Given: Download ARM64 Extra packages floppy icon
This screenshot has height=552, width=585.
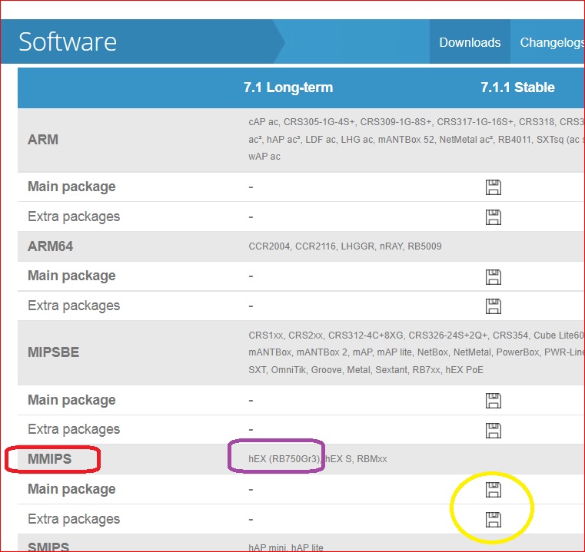Looking at the screenshot, I should 494,306.
